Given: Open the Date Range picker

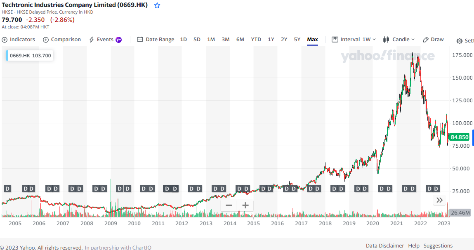Looking at the screenshot, I should (156, 40).
